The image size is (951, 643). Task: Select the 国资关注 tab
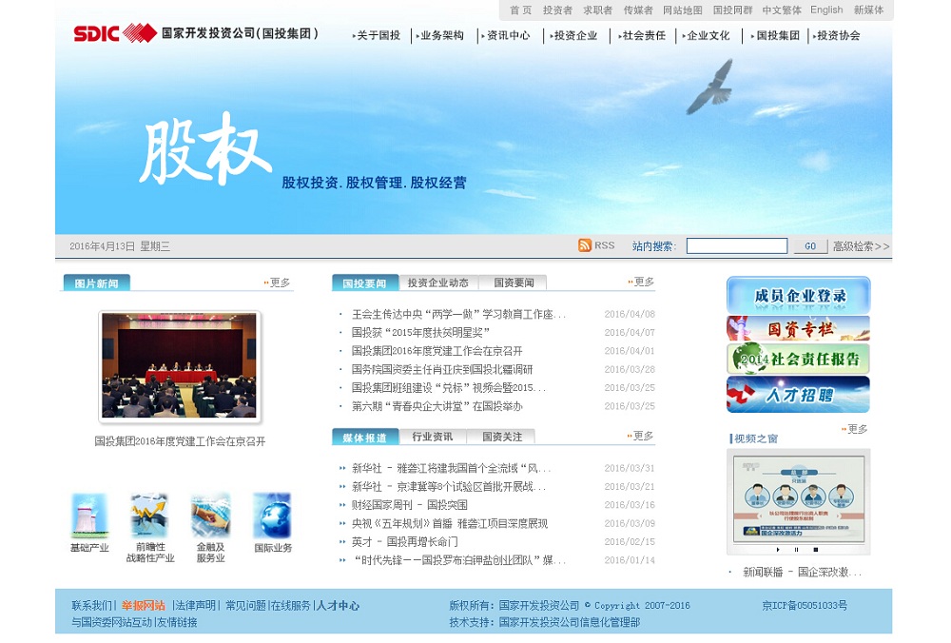pos(502,437)
